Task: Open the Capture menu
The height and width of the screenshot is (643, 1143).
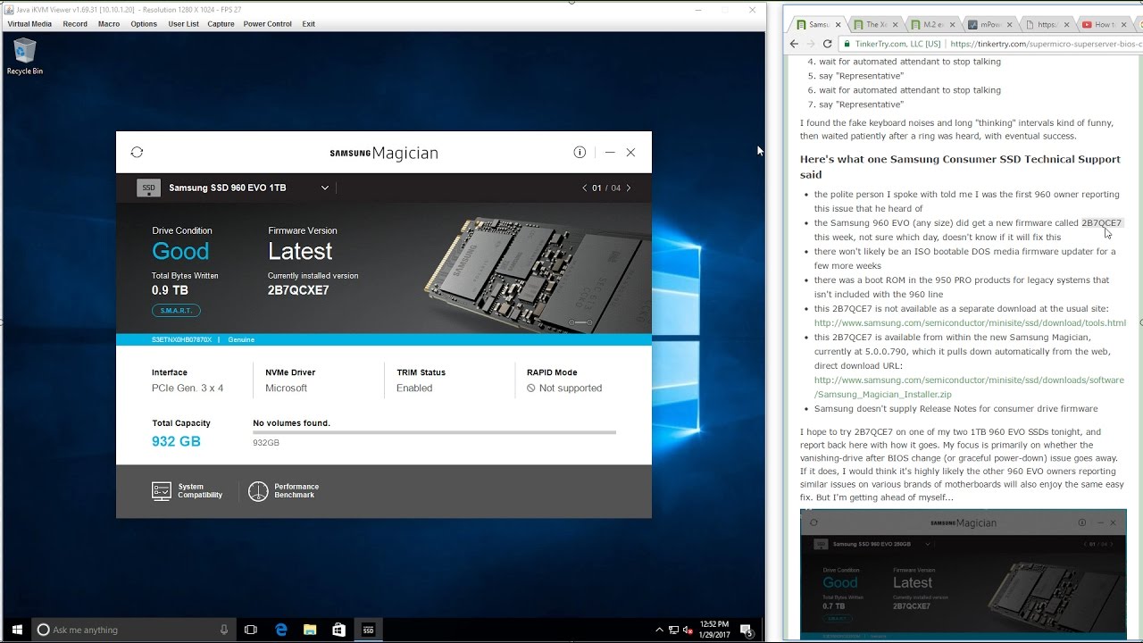Action: coord(221,24)
